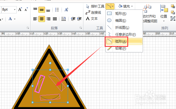Click the text direction icon
This screenshot has width=176, height=109.
[x=64, y=19]
